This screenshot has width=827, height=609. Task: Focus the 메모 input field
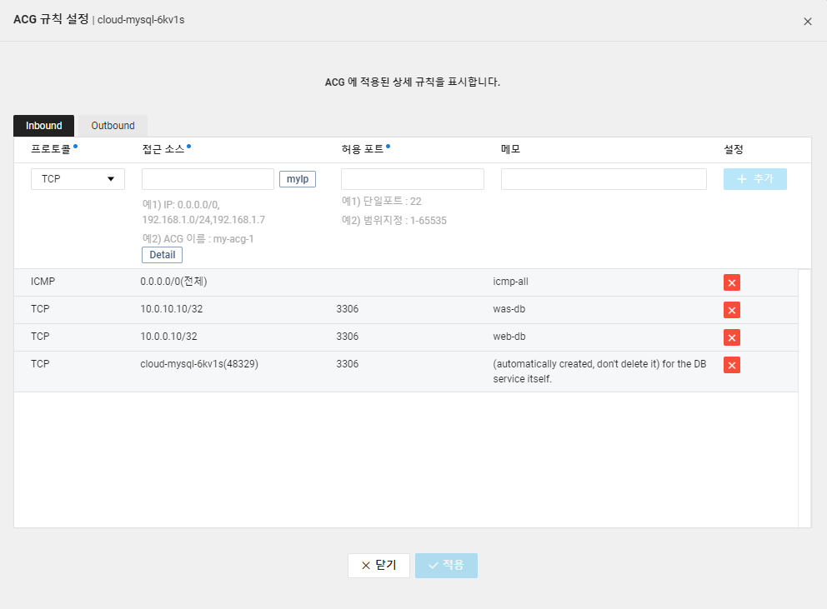[604, 179]
